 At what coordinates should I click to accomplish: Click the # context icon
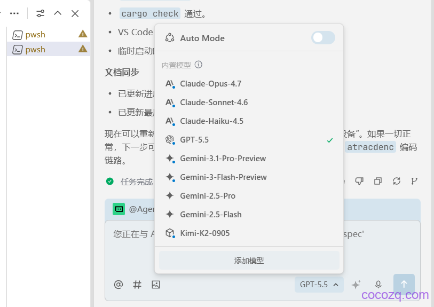click(137, 285)
